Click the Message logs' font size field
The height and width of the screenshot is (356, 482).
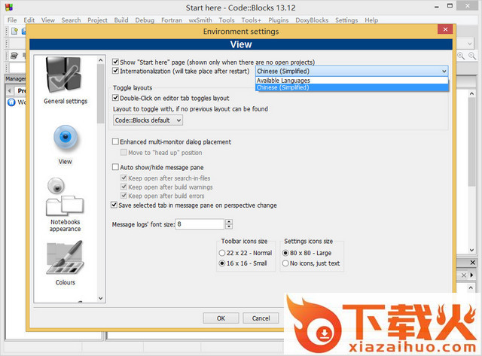click(x=200, y=224)
